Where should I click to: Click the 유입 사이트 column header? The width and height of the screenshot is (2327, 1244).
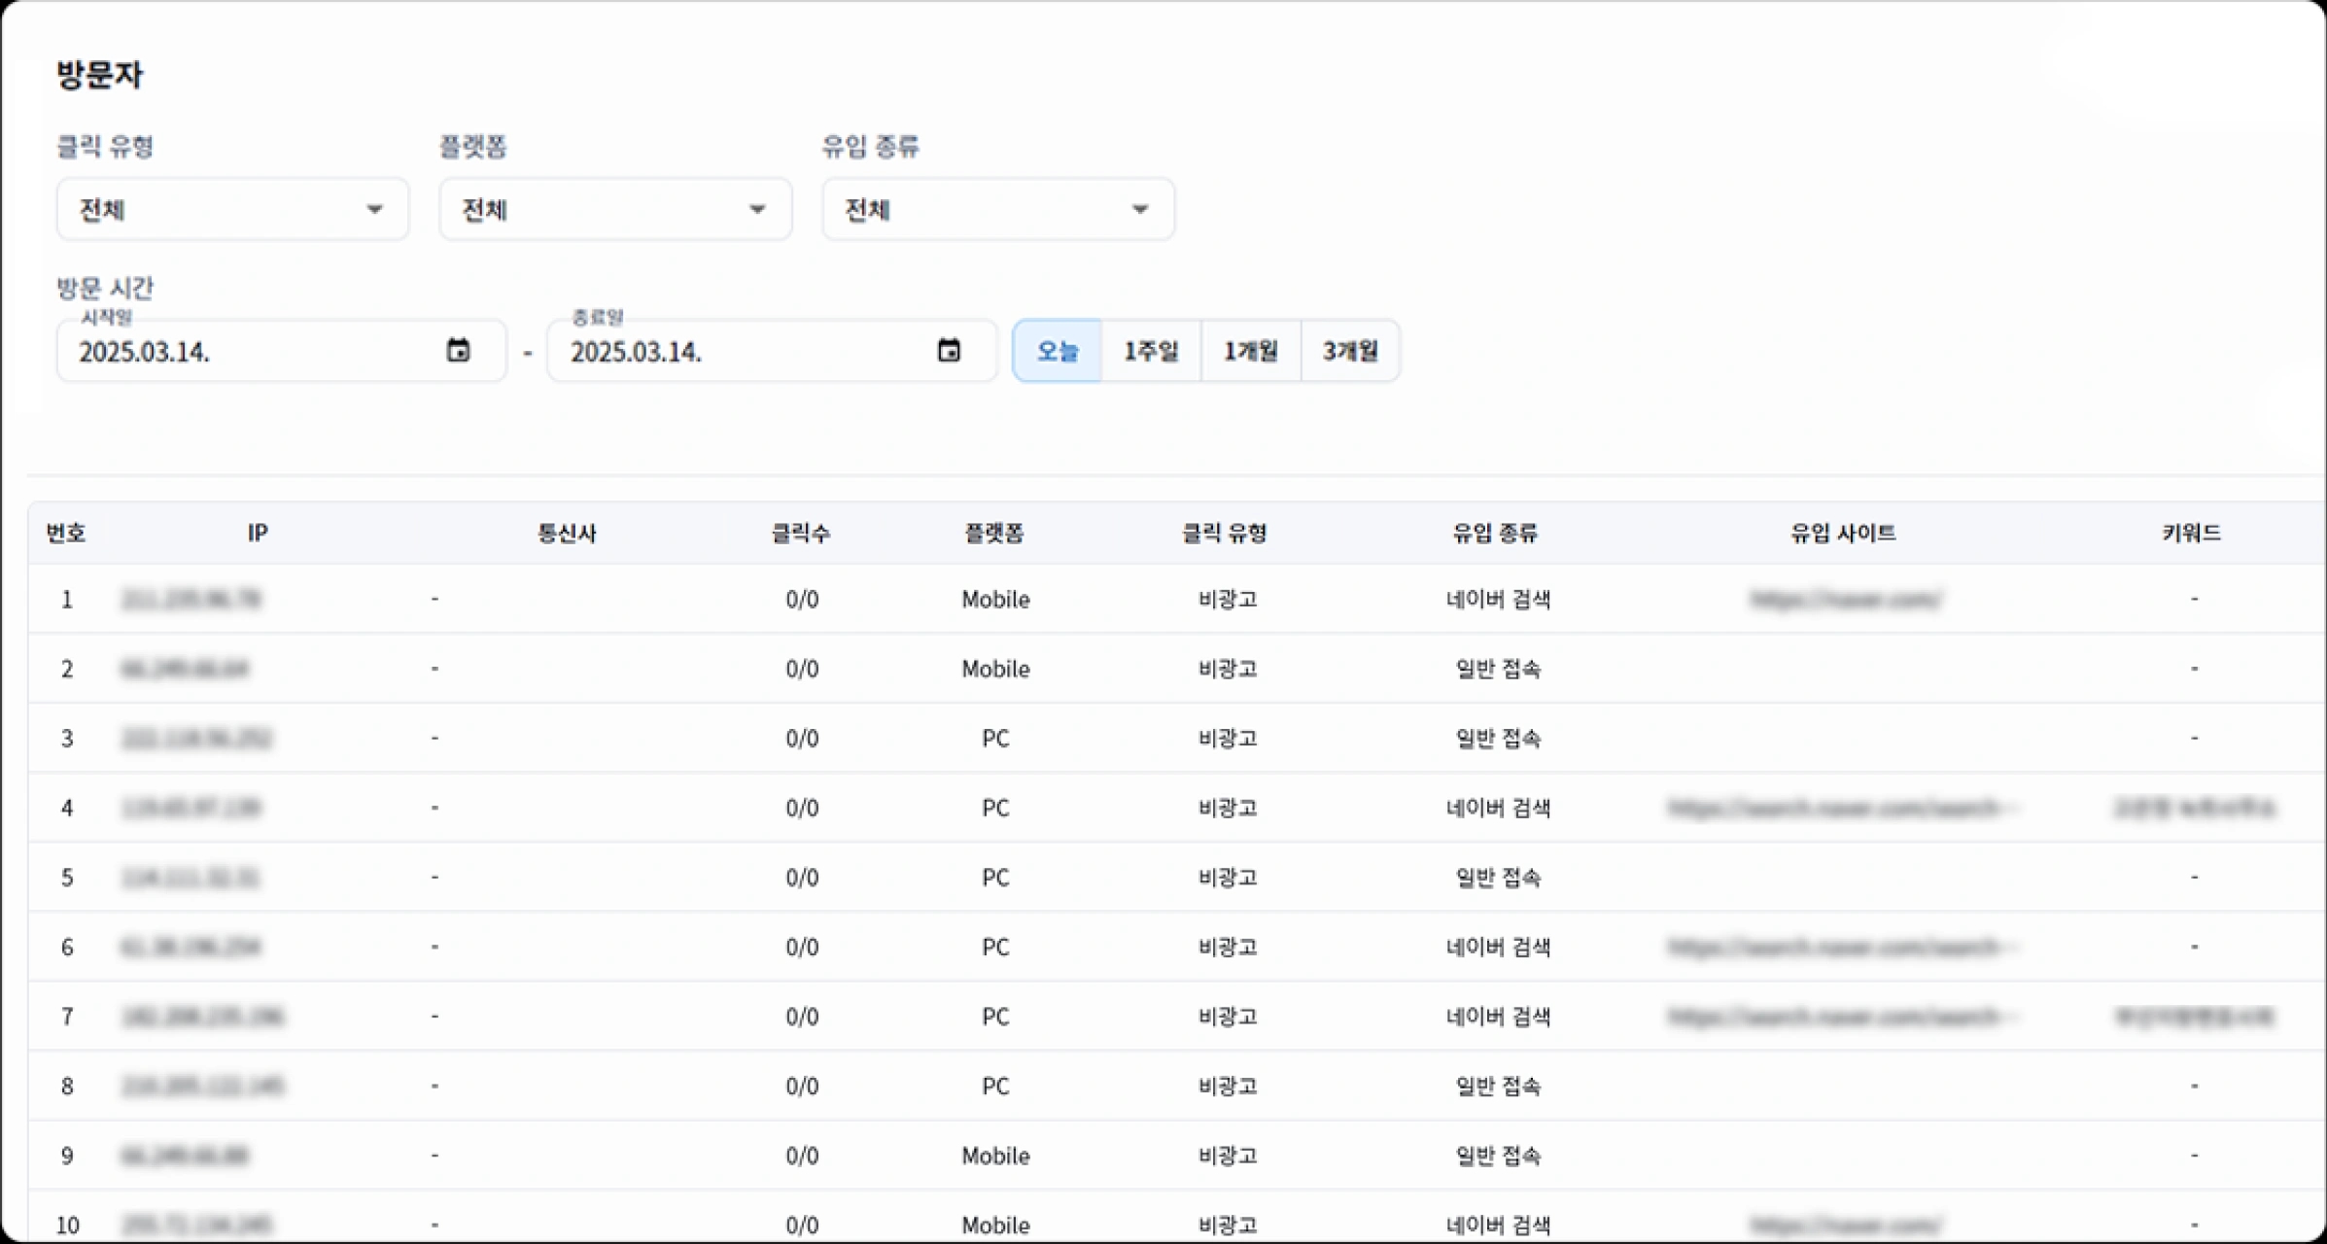[1844, 533]
